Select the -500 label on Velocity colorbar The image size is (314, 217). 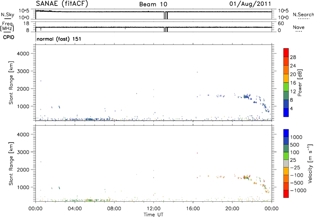[297, 183]
